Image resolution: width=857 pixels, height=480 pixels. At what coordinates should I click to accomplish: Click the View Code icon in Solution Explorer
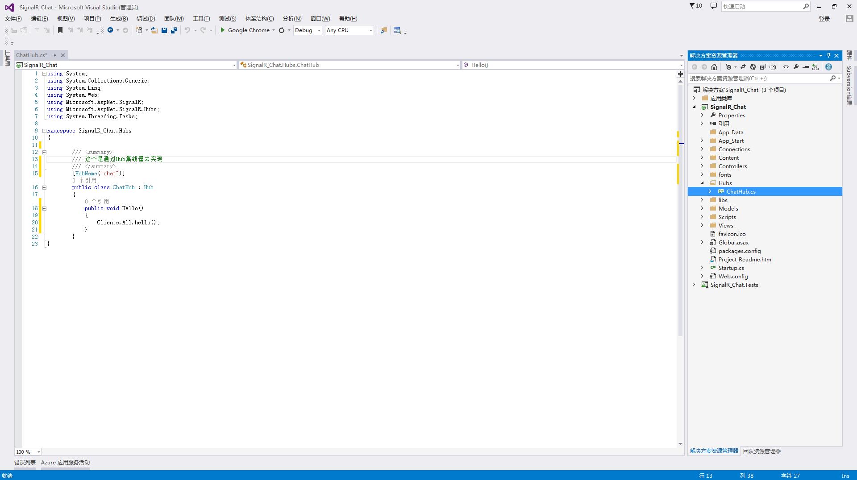(786, 67)
